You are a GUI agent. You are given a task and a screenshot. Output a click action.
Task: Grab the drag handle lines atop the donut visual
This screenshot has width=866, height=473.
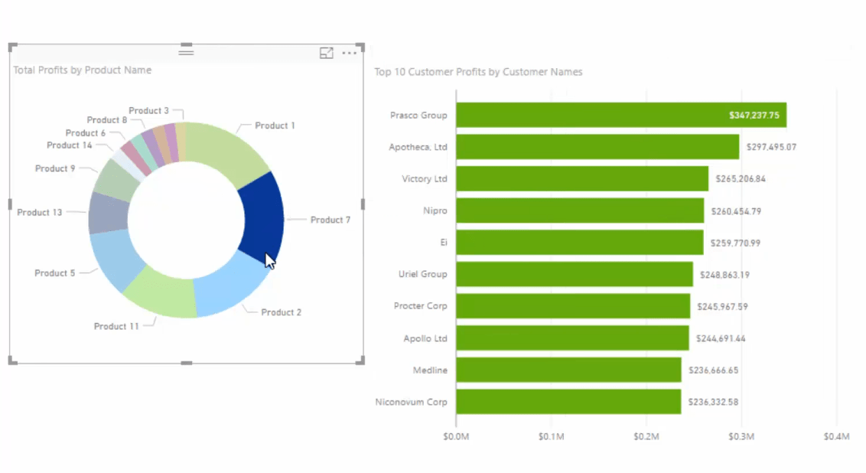pyautogui.click(x=186, y=53)
